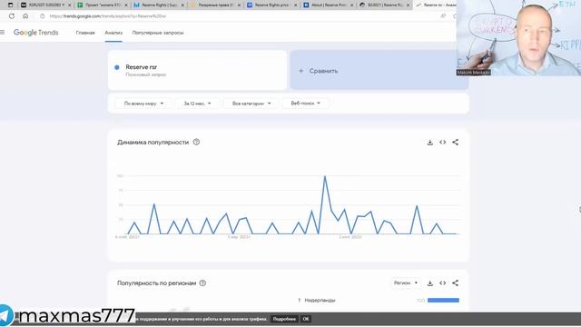Click the Google Trends logo
This screenshot has height=327, width=581.
(36, 33)
